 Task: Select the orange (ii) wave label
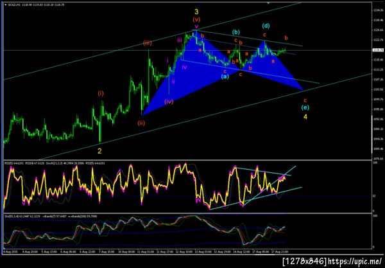coord(141,123)
